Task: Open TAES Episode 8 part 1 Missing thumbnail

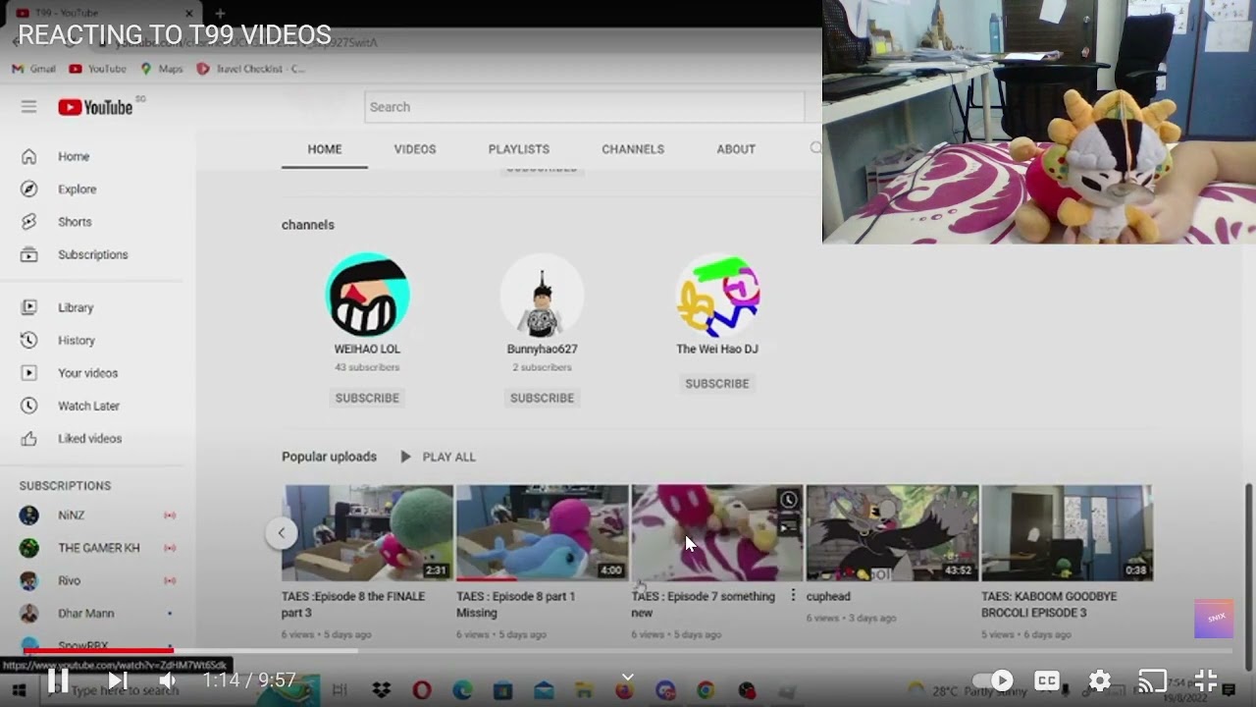Action: (543, 533)
